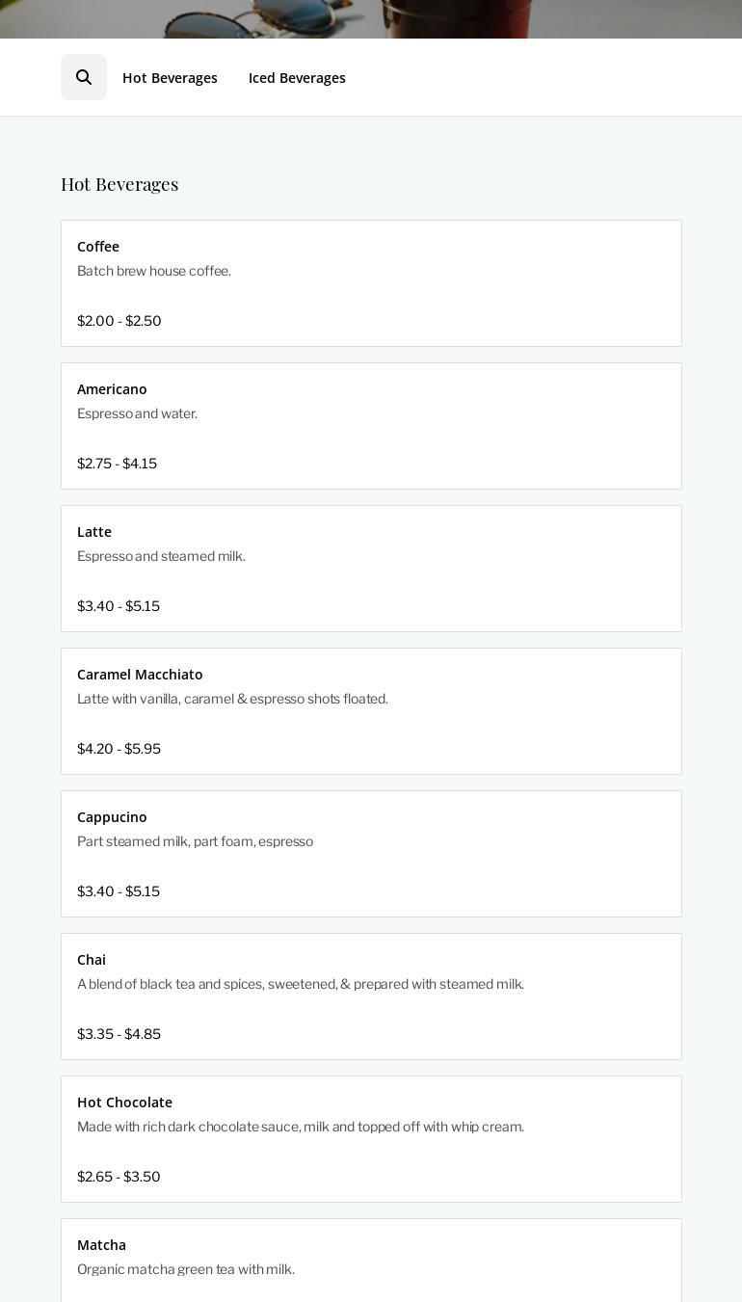Choose the Caramel Macchiato title
The image size is (742, 1302).
[140, 675]
